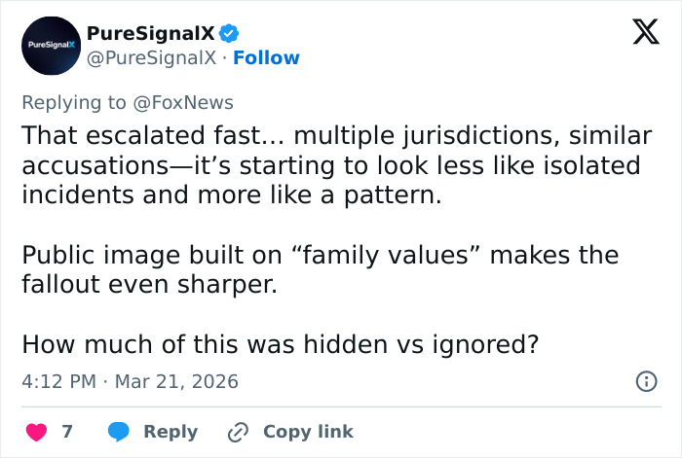Viewport: 682px width, 458px height.
Task: Open the @FoxNews mention link
Action: (x=185, y=102)
